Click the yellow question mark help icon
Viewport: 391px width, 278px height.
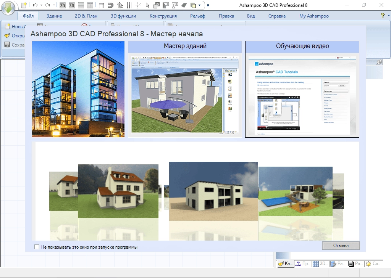(x=383, y=15)
